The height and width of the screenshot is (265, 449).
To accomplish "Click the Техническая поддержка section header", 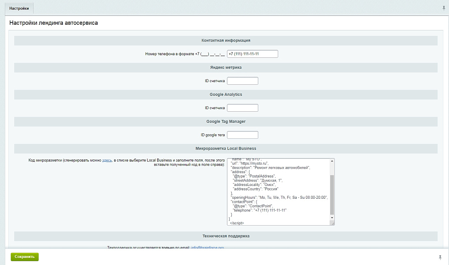I will point(226,236).
